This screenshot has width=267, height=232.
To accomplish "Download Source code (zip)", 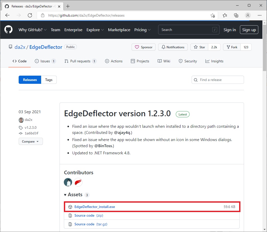I will tap(89, 215).
